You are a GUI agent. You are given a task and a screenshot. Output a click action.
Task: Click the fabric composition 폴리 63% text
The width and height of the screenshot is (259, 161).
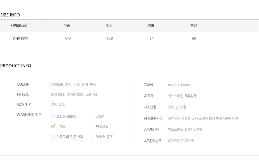[x=58, y=94]
